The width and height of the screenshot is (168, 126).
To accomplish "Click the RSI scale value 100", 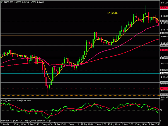I will 162,100.
